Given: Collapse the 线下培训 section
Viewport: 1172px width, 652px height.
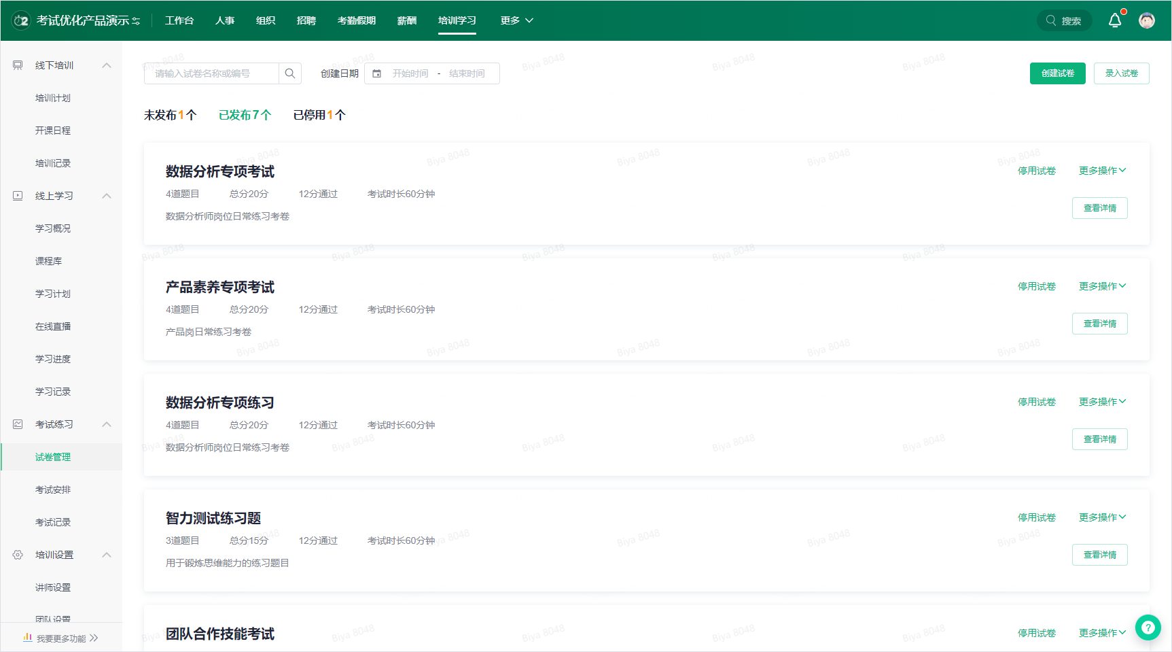Looking at the screenshot, I should (x=107, y=65).
